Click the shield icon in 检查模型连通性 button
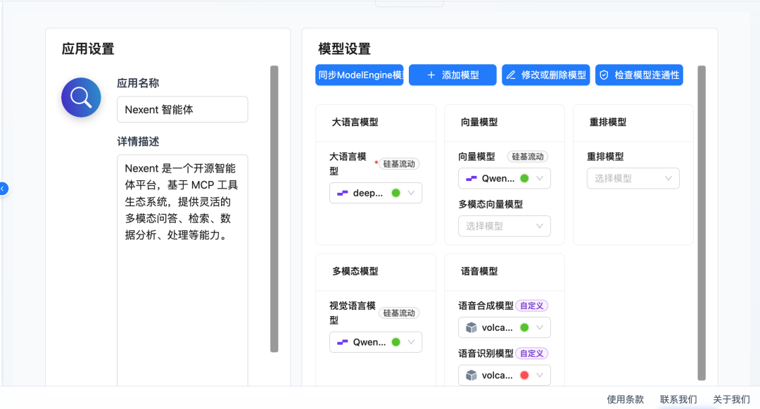The height and width of the screenshot is (409, 760). tap(604, 75)
